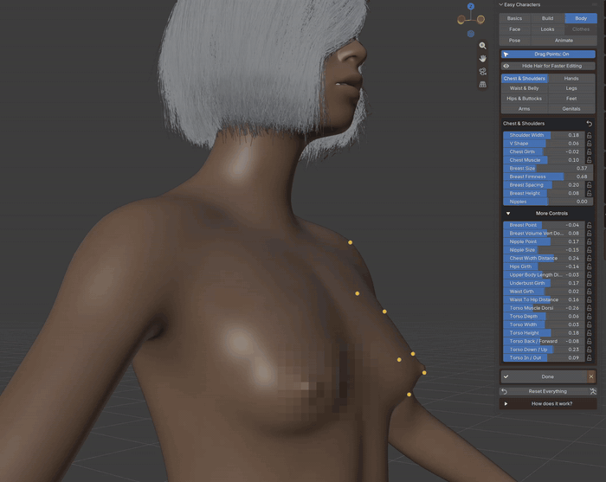The height and width of the screenshot is (482, 606).
Task: Click lock icon for Chest Width Distance
Action: [x=589, y=258]
